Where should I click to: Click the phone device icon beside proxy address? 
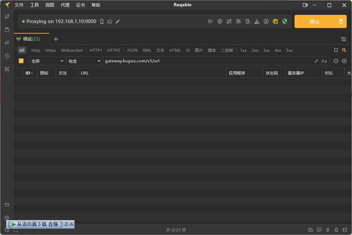tap(102, 21)
